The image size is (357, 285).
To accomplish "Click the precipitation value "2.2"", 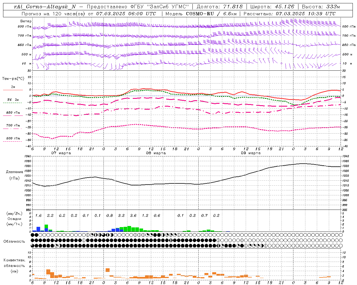I will [x=50, y=215].
